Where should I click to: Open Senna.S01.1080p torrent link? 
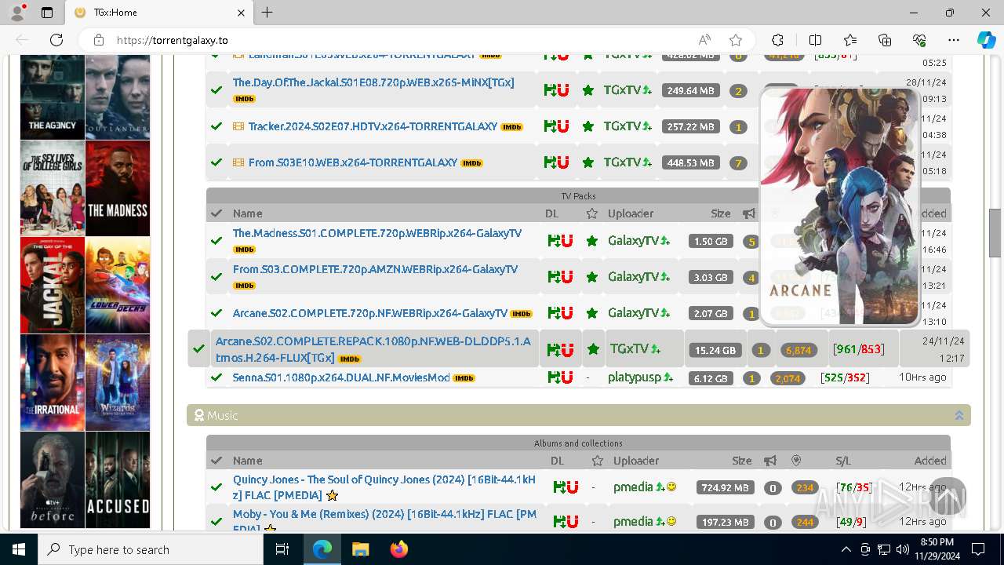(x=341, y=377)
